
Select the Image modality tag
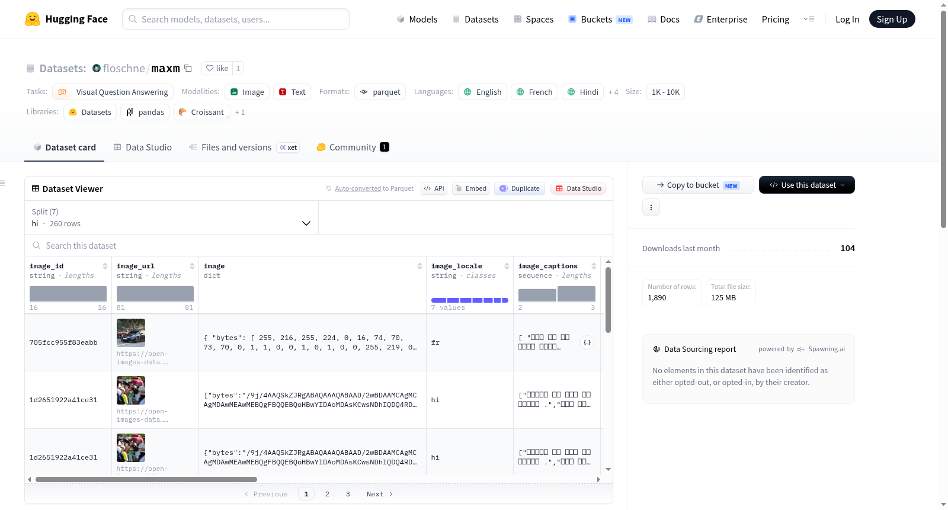pos(247,92)
